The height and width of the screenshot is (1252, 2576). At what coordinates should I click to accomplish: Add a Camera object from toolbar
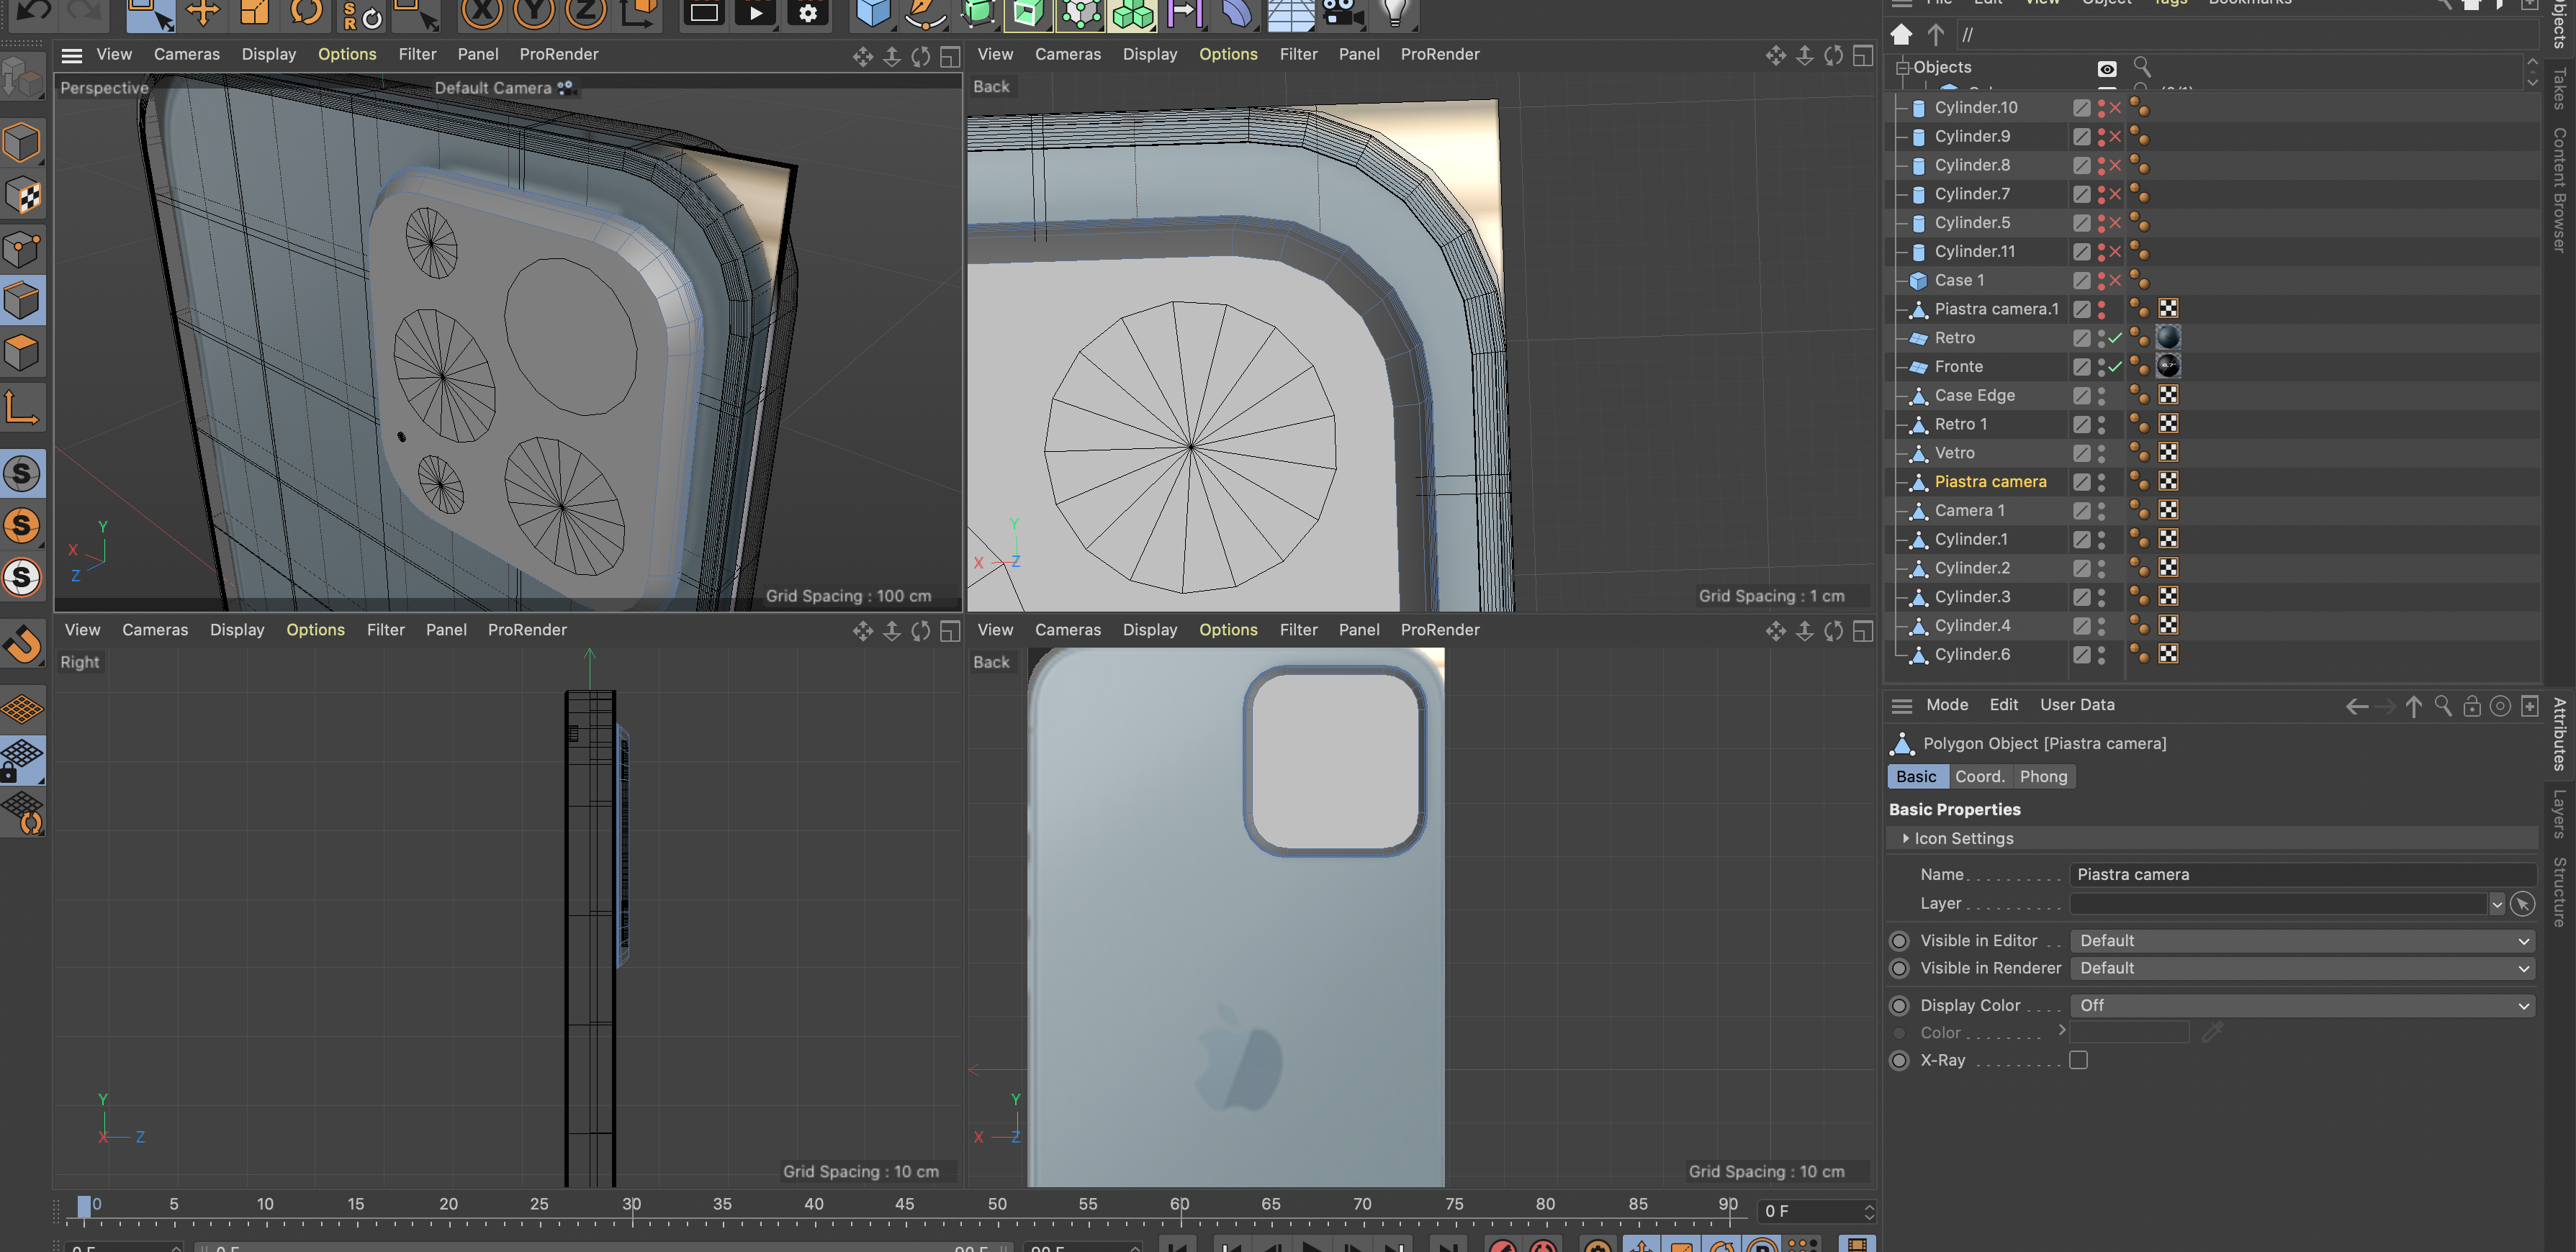[x=1340, y=12]
